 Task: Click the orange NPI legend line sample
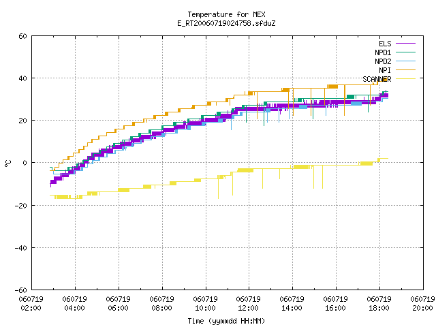(405, 69)
